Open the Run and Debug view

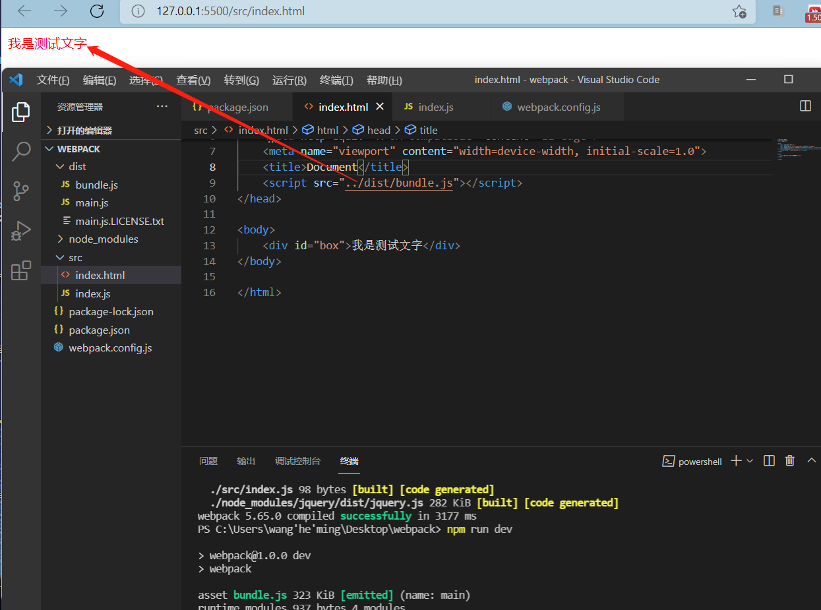[x=21, y=231]
